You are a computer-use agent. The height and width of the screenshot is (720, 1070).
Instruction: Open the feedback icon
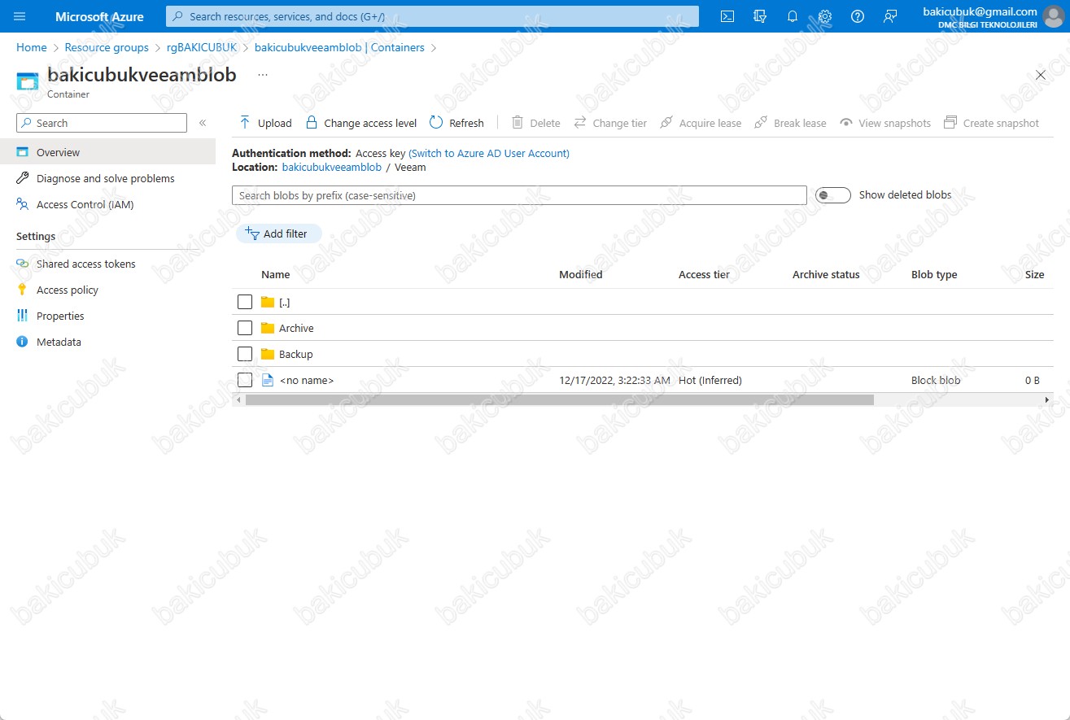890,16
